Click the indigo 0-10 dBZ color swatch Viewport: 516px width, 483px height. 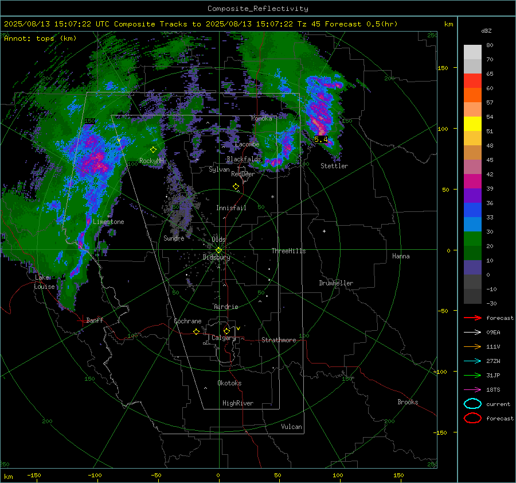(x=472, y=268)
